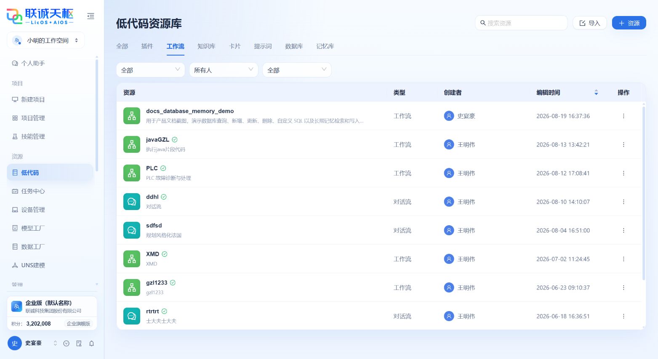Show more options for sdfsd
Image resolution: width=658 pixels, height=359 pixels.
[x=623, y=230]
